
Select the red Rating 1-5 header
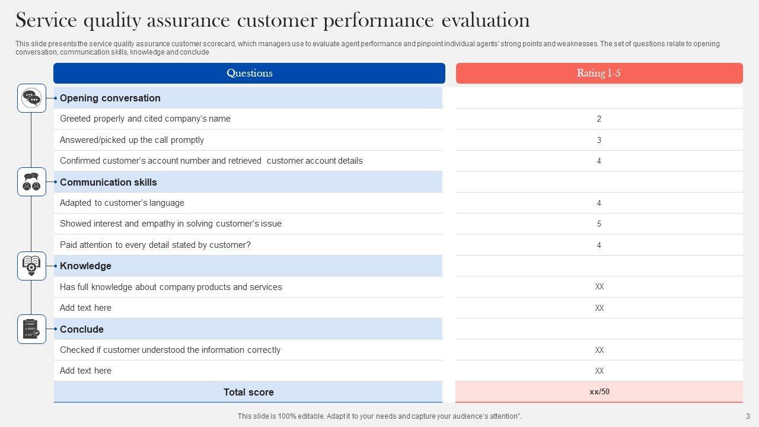tap(599, 74)
